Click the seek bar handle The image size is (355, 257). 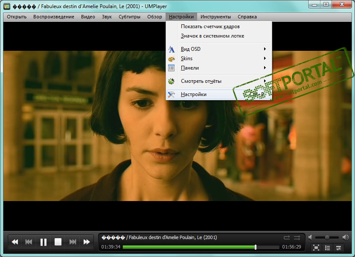click(256, 247)
